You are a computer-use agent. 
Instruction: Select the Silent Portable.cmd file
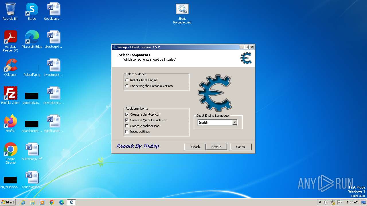pos(182,14)
